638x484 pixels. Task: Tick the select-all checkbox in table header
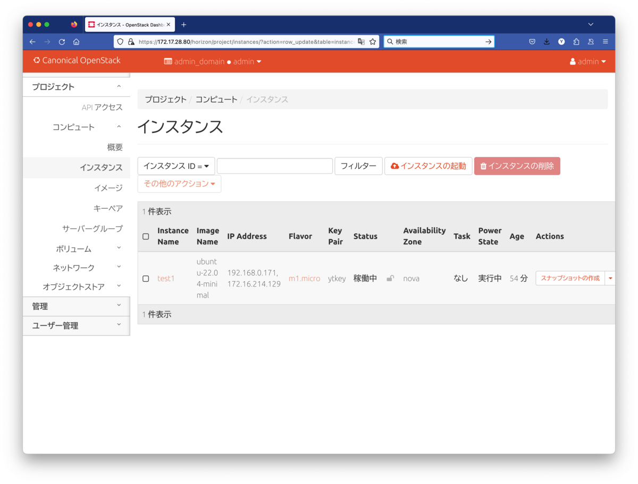(x=146, y=236)
